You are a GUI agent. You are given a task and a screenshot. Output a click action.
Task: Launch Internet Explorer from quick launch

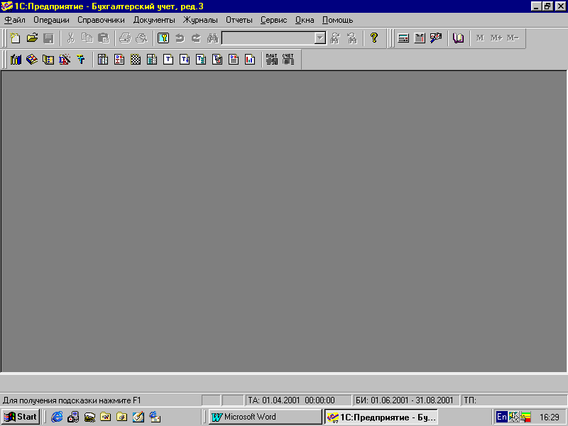click(57, 417)
